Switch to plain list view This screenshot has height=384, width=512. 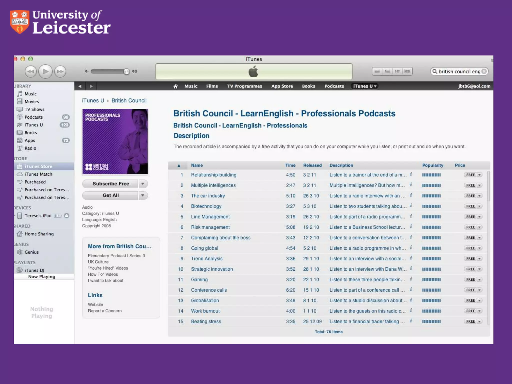377,71
